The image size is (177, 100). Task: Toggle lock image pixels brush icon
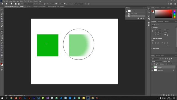(x=157, y=64)
